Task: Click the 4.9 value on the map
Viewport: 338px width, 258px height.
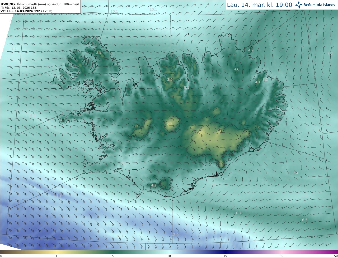Action: [251, 50]
